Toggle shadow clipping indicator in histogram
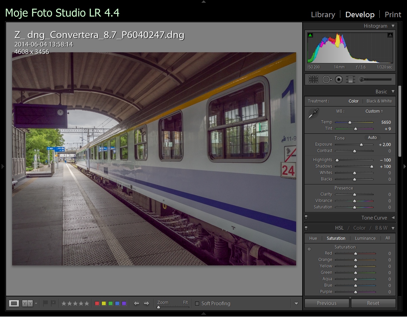Screen dimensions: 407x317 pyautogui.click(x=310, y=35)
